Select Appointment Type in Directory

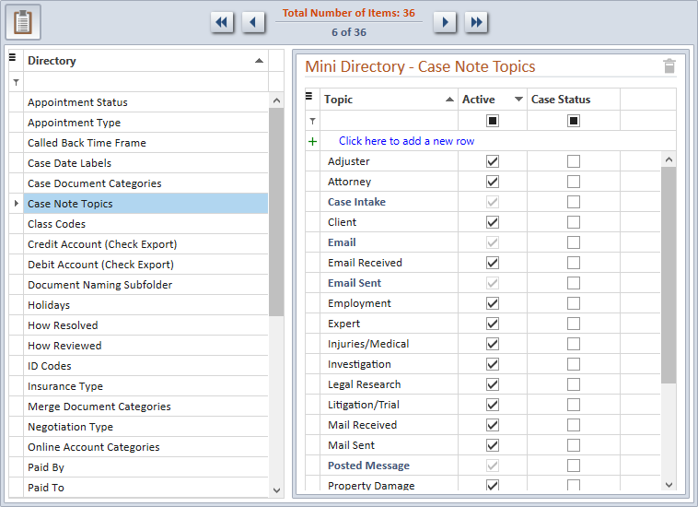click(x=145, y=123)
